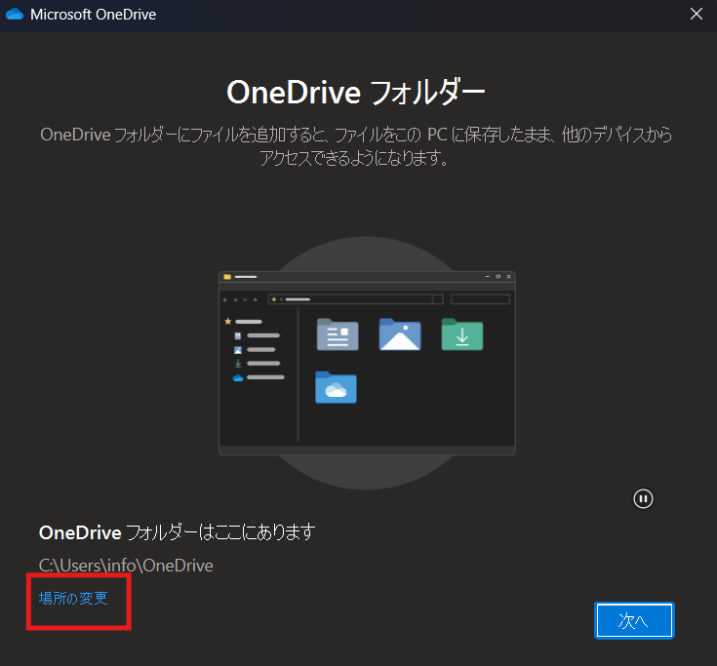Click the illustration's search box
The image size is (717, 666).
pyautogui.click(x=480, y=299)
